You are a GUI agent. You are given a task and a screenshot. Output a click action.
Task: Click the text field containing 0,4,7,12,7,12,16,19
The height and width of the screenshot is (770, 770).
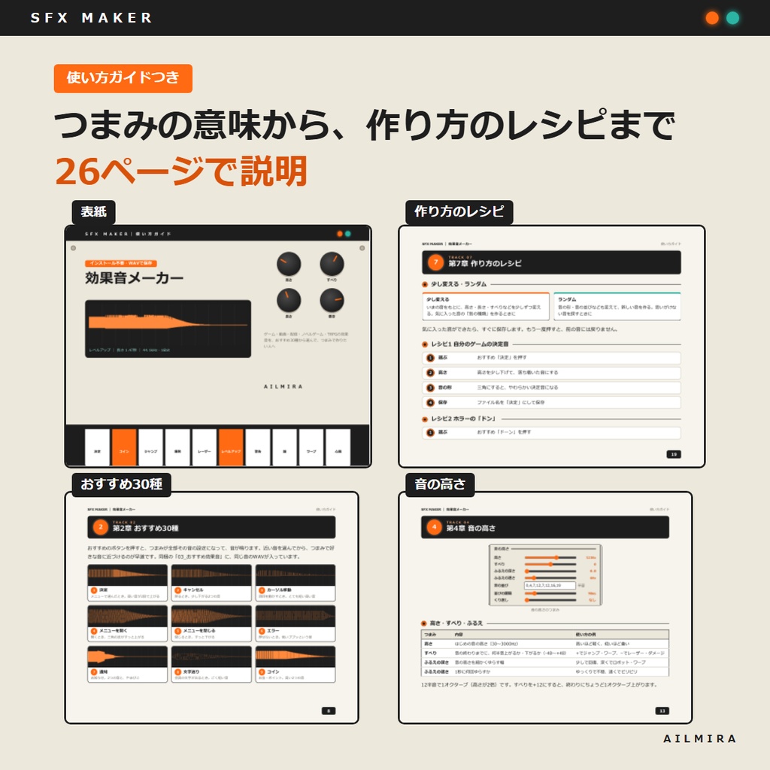[x=550, y=585]
